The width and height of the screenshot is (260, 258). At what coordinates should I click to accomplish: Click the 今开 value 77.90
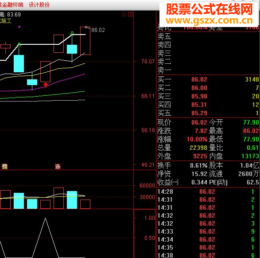[x=251, y=122]
